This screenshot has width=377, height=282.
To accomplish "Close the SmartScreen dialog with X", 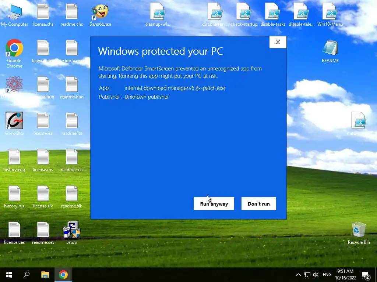I will tap(278, 42).
